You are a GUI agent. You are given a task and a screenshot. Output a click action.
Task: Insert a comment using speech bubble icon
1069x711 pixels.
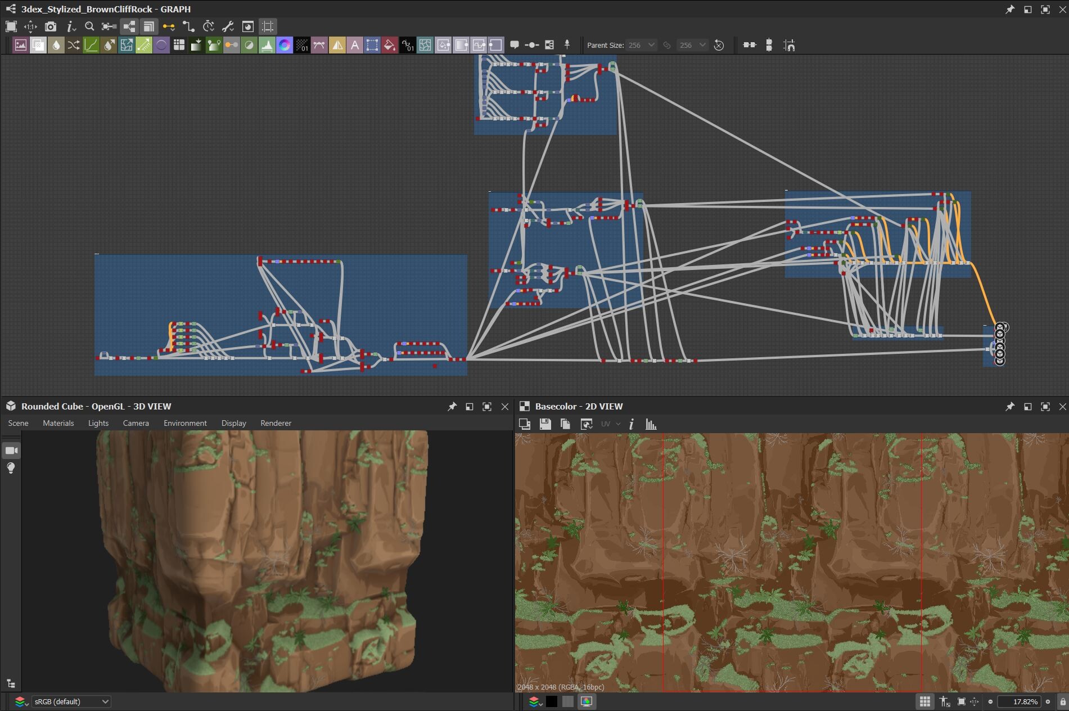click(514, 45)
